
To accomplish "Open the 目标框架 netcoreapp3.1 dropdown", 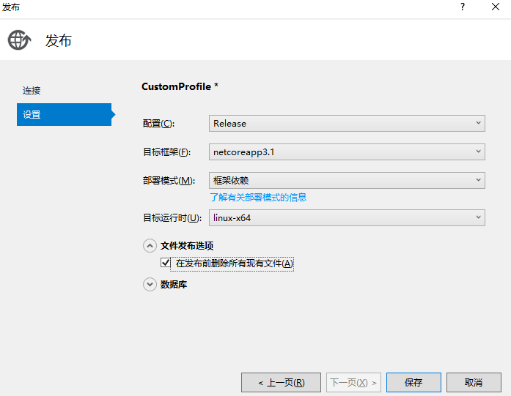I will click(347, 152).
